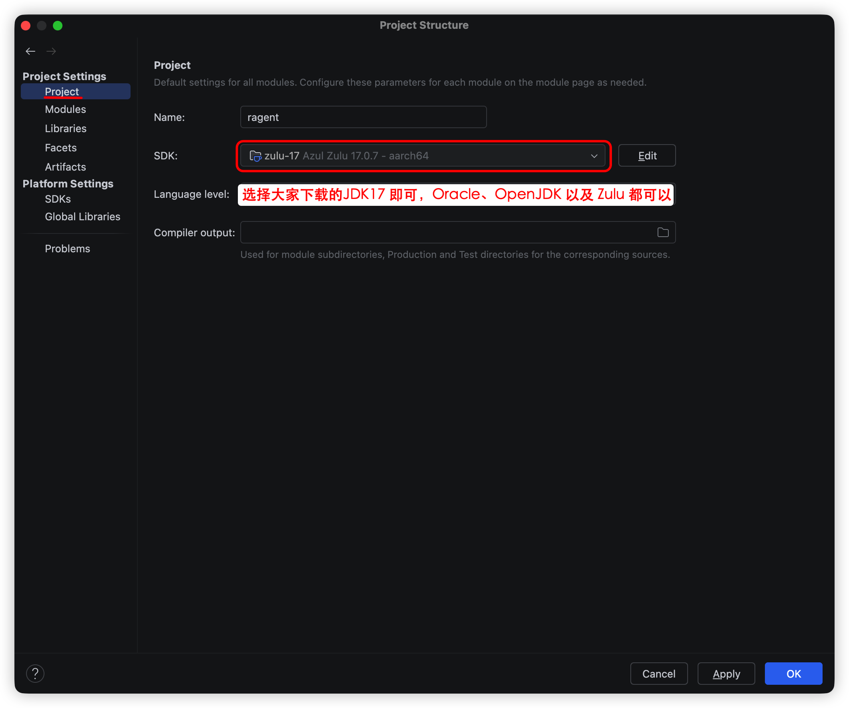Click in the project Name field

point(363,117)
